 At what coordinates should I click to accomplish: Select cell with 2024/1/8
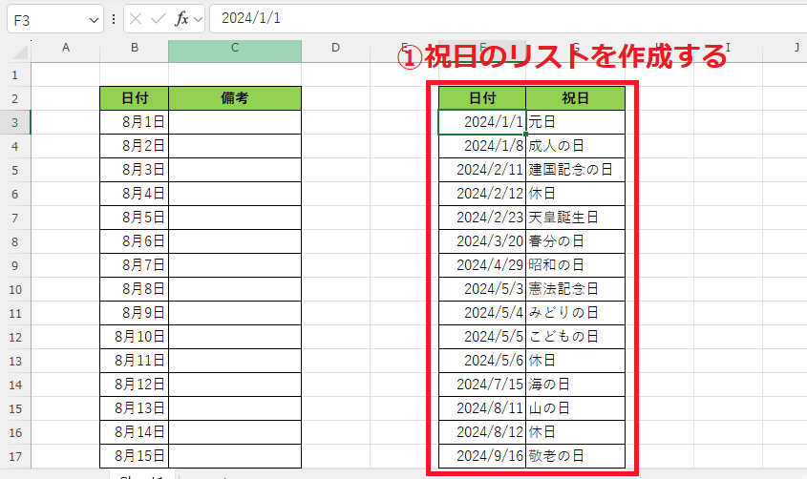tap(482, 146)
